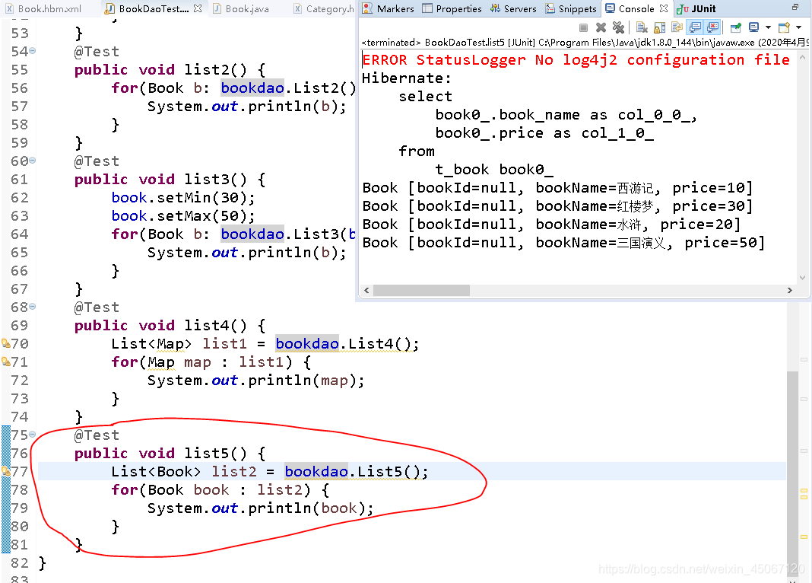This screenshot has height=583, width=812.
Task: Click the warning marker on line 70
Action: click(x=5, y=343)
